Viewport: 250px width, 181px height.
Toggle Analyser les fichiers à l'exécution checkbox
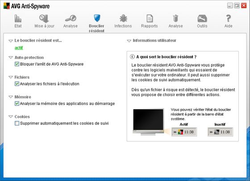[x=17, y=84]
